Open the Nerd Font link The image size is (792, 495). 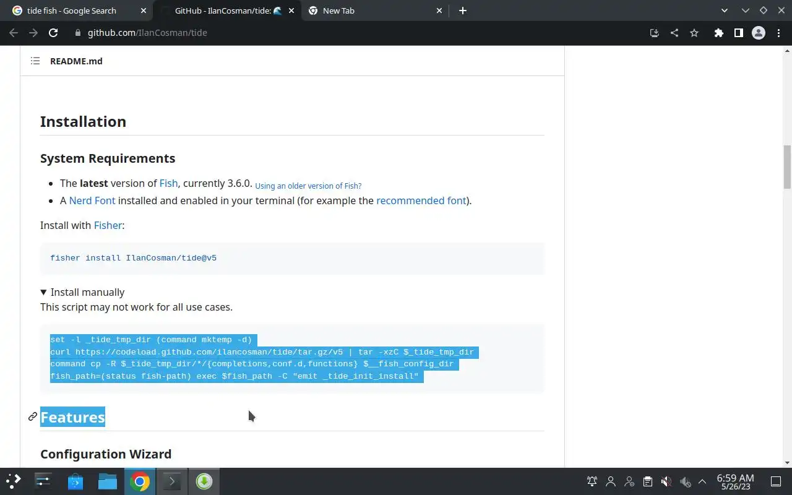pos(92,200)
